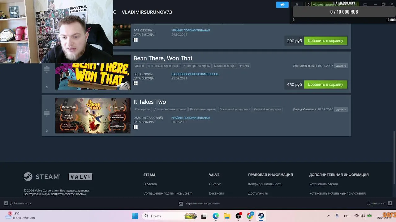Open Установить мобильные приложения link
396x222 pixels.
[338, 193]
